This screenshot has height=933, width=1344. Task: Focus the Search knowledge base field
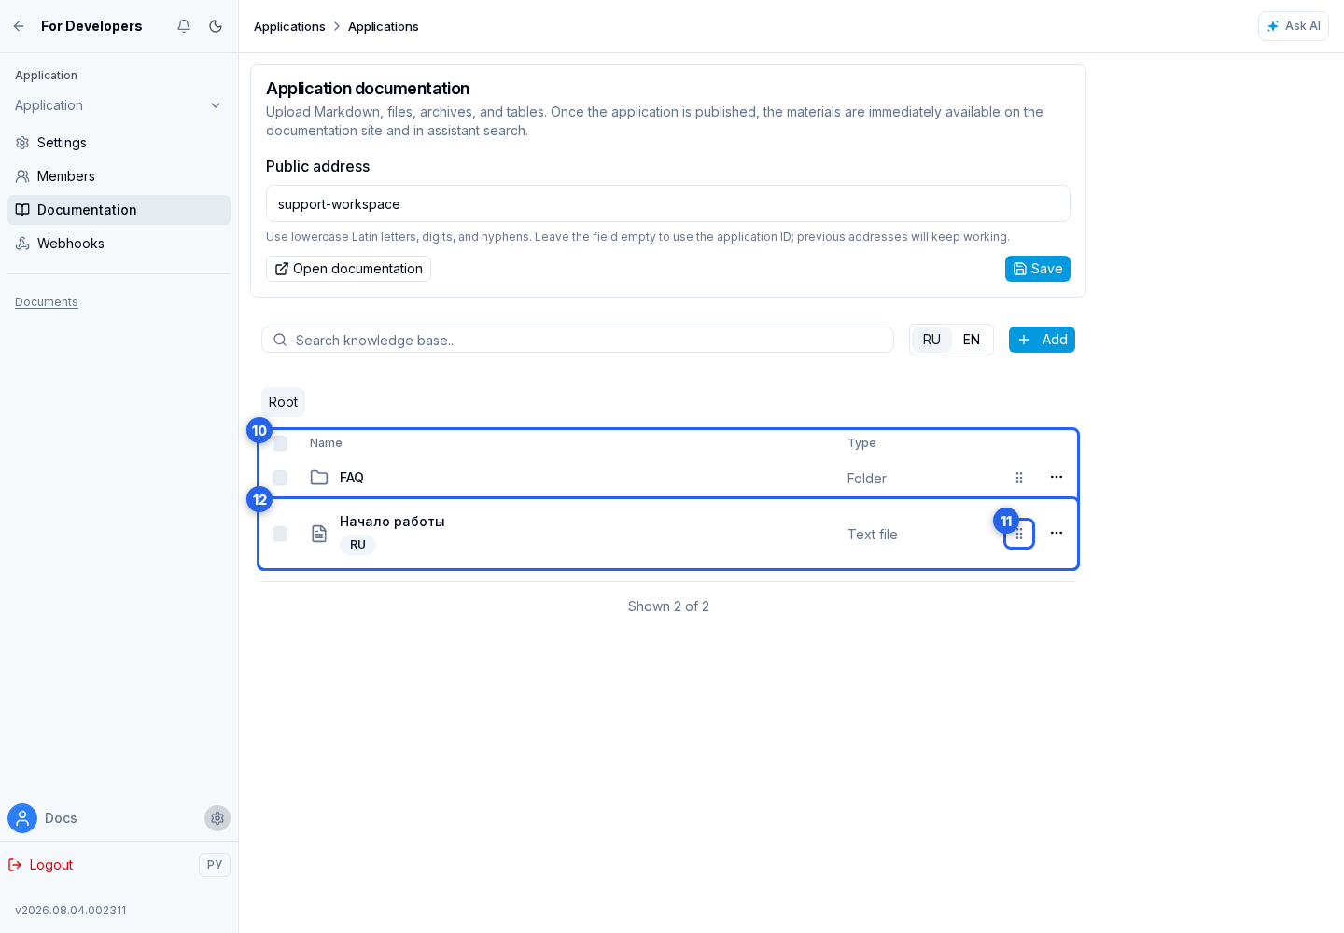tap(578, 340)
